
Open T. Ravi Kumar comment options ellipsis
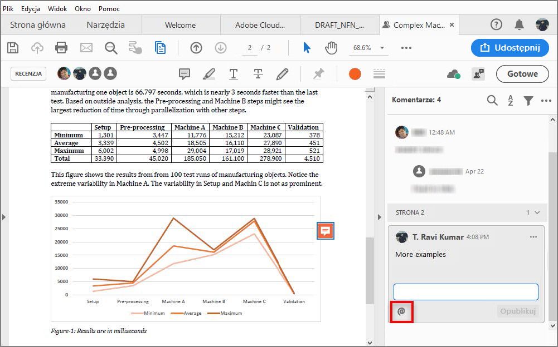[x=533, y=237]
